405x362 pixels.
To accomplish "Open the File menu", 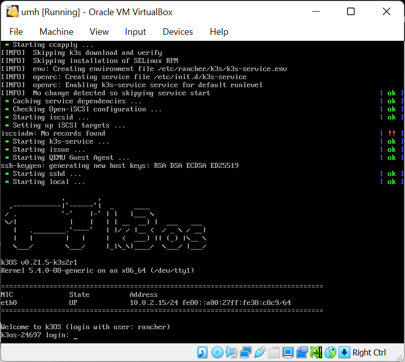I will (16, 32).
